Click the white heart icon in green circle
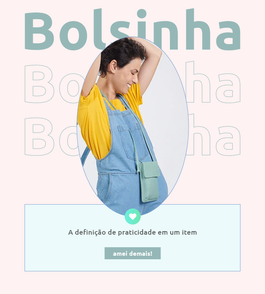265x294 pixels. [x=132, y=216]
